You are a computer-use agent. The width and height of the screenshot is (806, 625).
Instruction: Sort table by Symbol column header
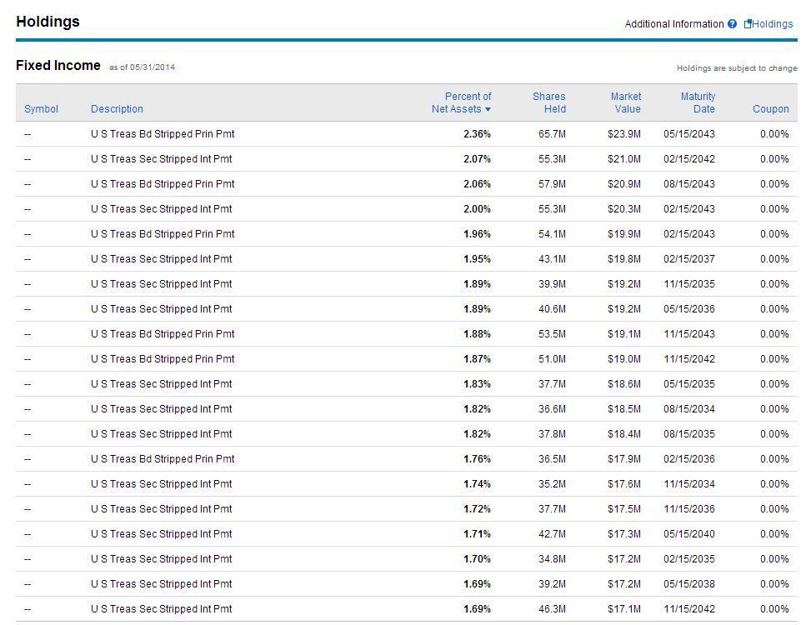pyautogui.click(x=41, y=109)
